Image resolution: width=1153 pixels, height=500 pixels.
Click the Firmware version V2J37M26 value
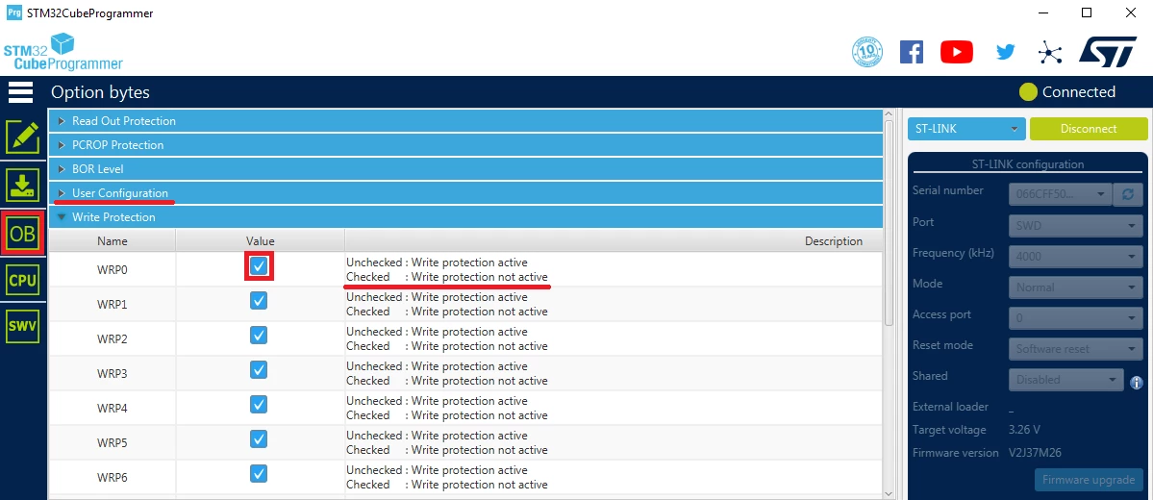[x=1035, y=453]
